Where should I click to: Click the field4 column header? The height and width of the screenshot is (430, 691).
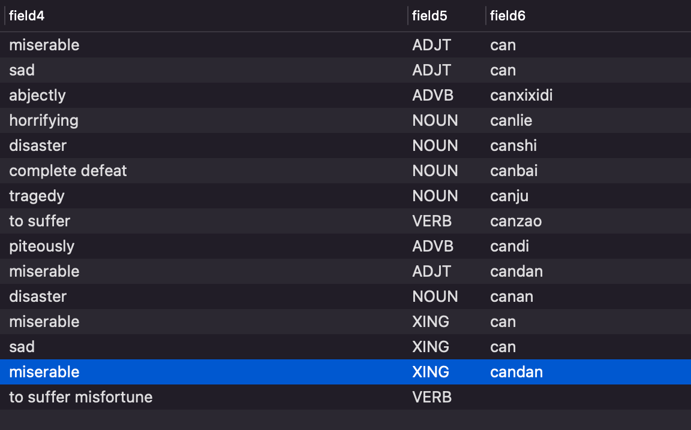tap(206, 16)
